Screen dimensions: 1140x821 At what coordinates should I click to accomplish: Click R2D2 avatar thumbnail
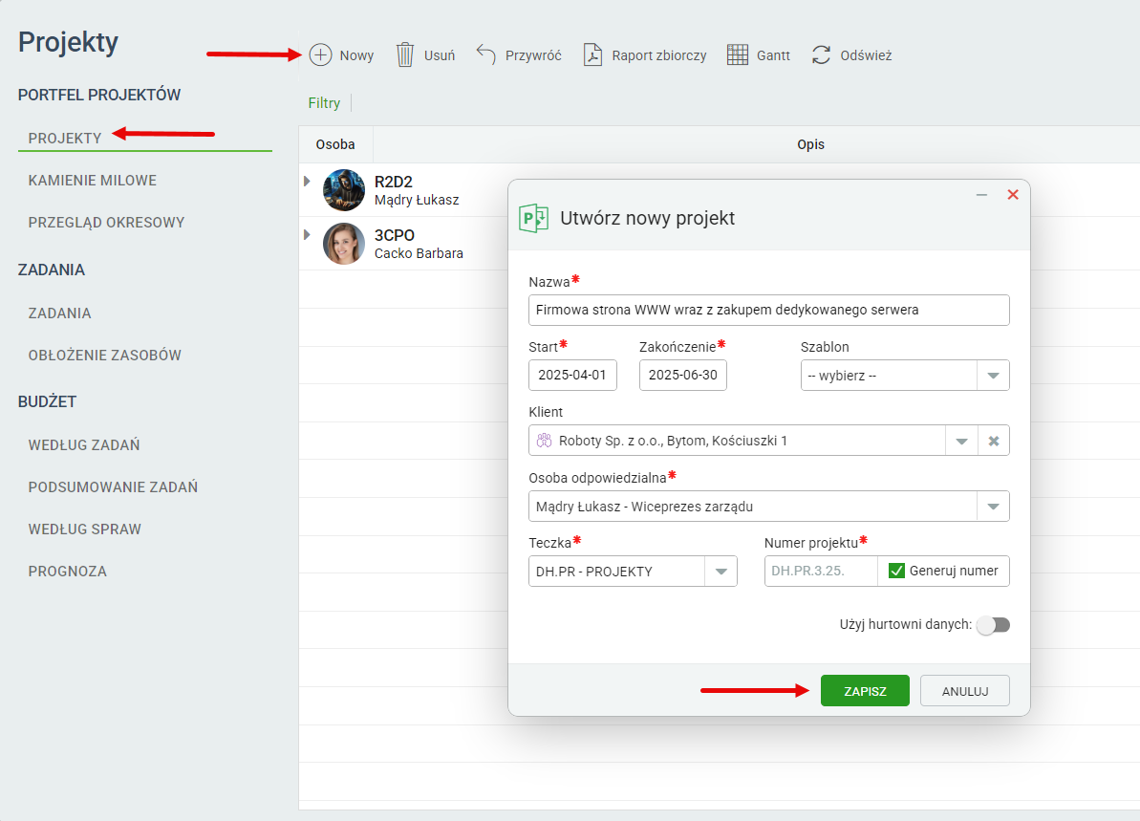point(344,190)
